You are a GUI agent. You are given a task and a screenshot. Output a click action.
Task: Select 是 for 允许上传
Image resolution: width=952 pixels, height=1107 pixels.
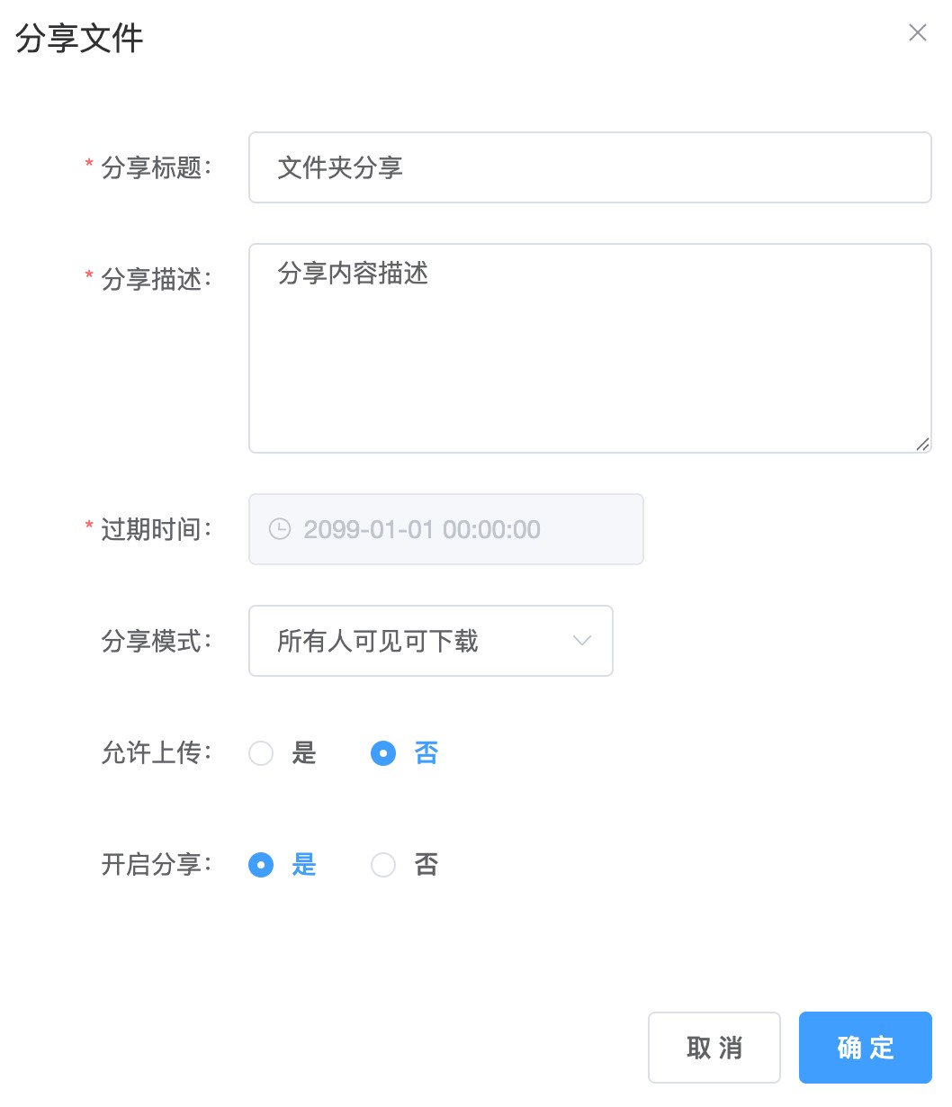tap(261, 753)
